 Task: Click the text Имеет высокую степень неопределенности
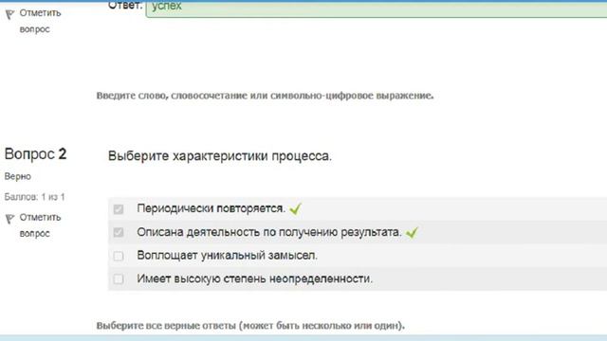[255, 278]
